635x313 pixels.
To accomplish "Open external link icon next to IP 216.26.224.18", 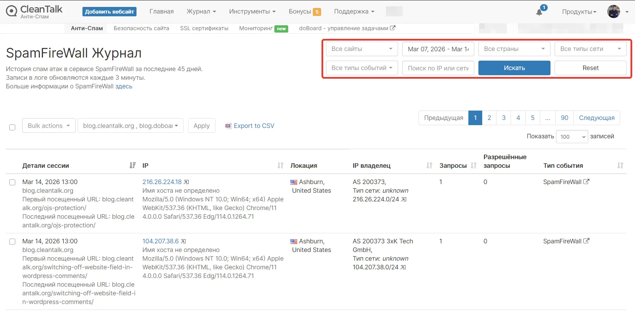I will [186, 182].
